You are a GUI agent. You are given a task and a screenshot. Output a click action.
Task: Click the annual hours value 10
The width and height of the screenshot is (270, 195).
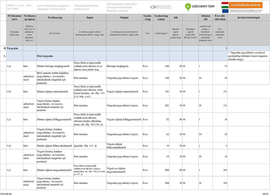click(226, 156)
